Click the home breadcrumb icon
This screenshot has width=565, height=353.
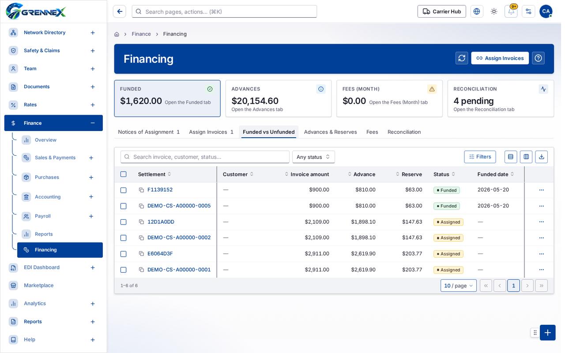(x=117, y=34)
